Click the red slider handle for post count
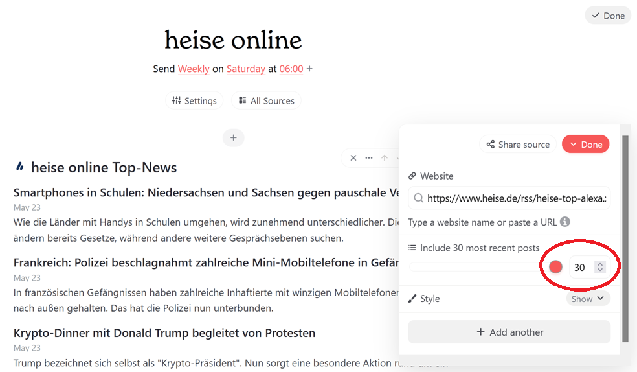The height and width of the screenshot is (372, 637). pyautogui.click(x=555, y=267)
